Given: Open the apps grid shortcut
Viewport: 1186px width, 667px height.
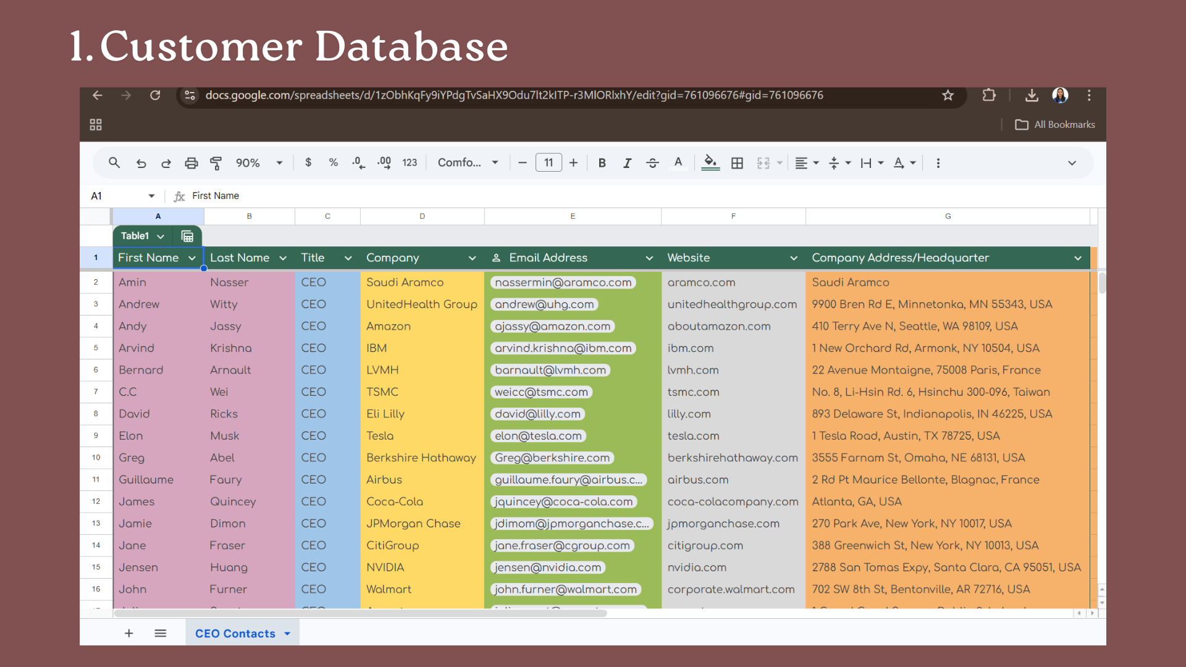Looking at the screenshot, I should [x=96, y=125].
